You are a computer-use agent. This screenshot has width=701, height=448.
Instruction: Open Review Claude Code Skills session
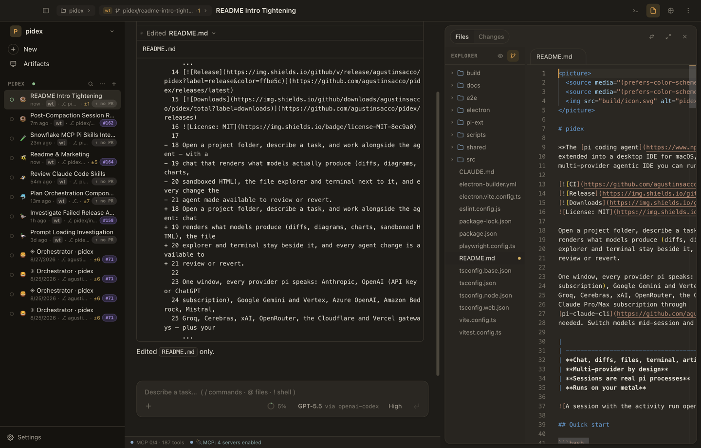click(x=62, y=177)
